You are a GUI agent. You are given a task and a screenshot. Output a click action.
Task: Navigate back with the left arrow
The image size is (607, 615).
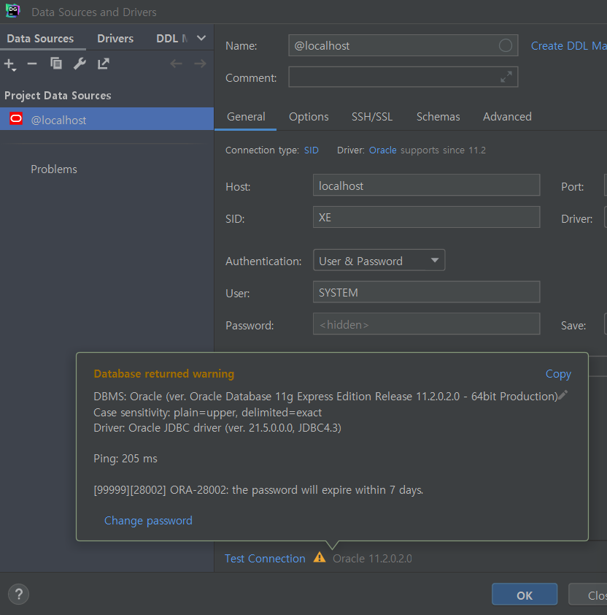pyautogui.click(x=177, y=64)
